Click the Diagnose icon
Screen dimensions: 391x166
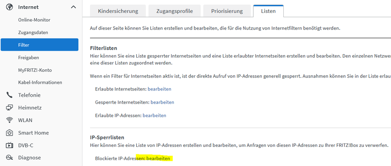click(x=10, y=158)
